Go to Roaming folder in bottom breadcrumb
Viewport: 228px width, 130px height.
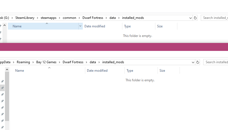coord(23,62)
